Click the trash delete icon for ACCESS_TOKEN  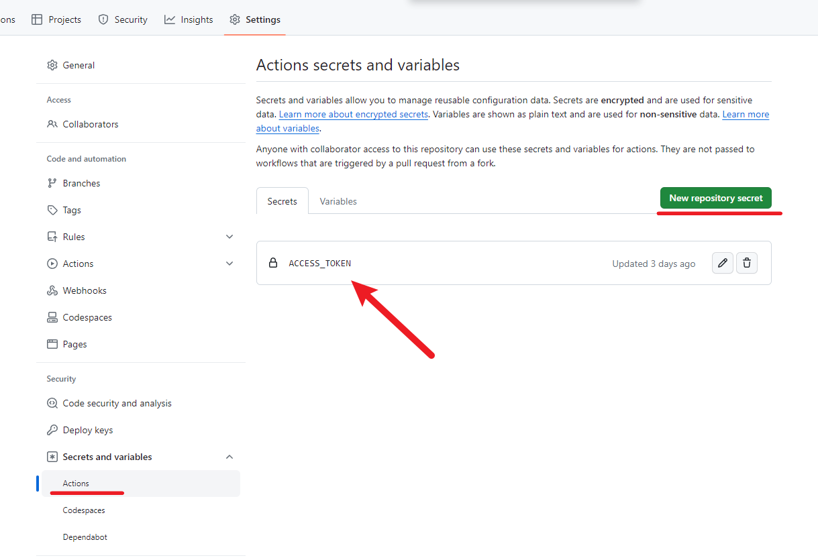click(x=747, y=264)
